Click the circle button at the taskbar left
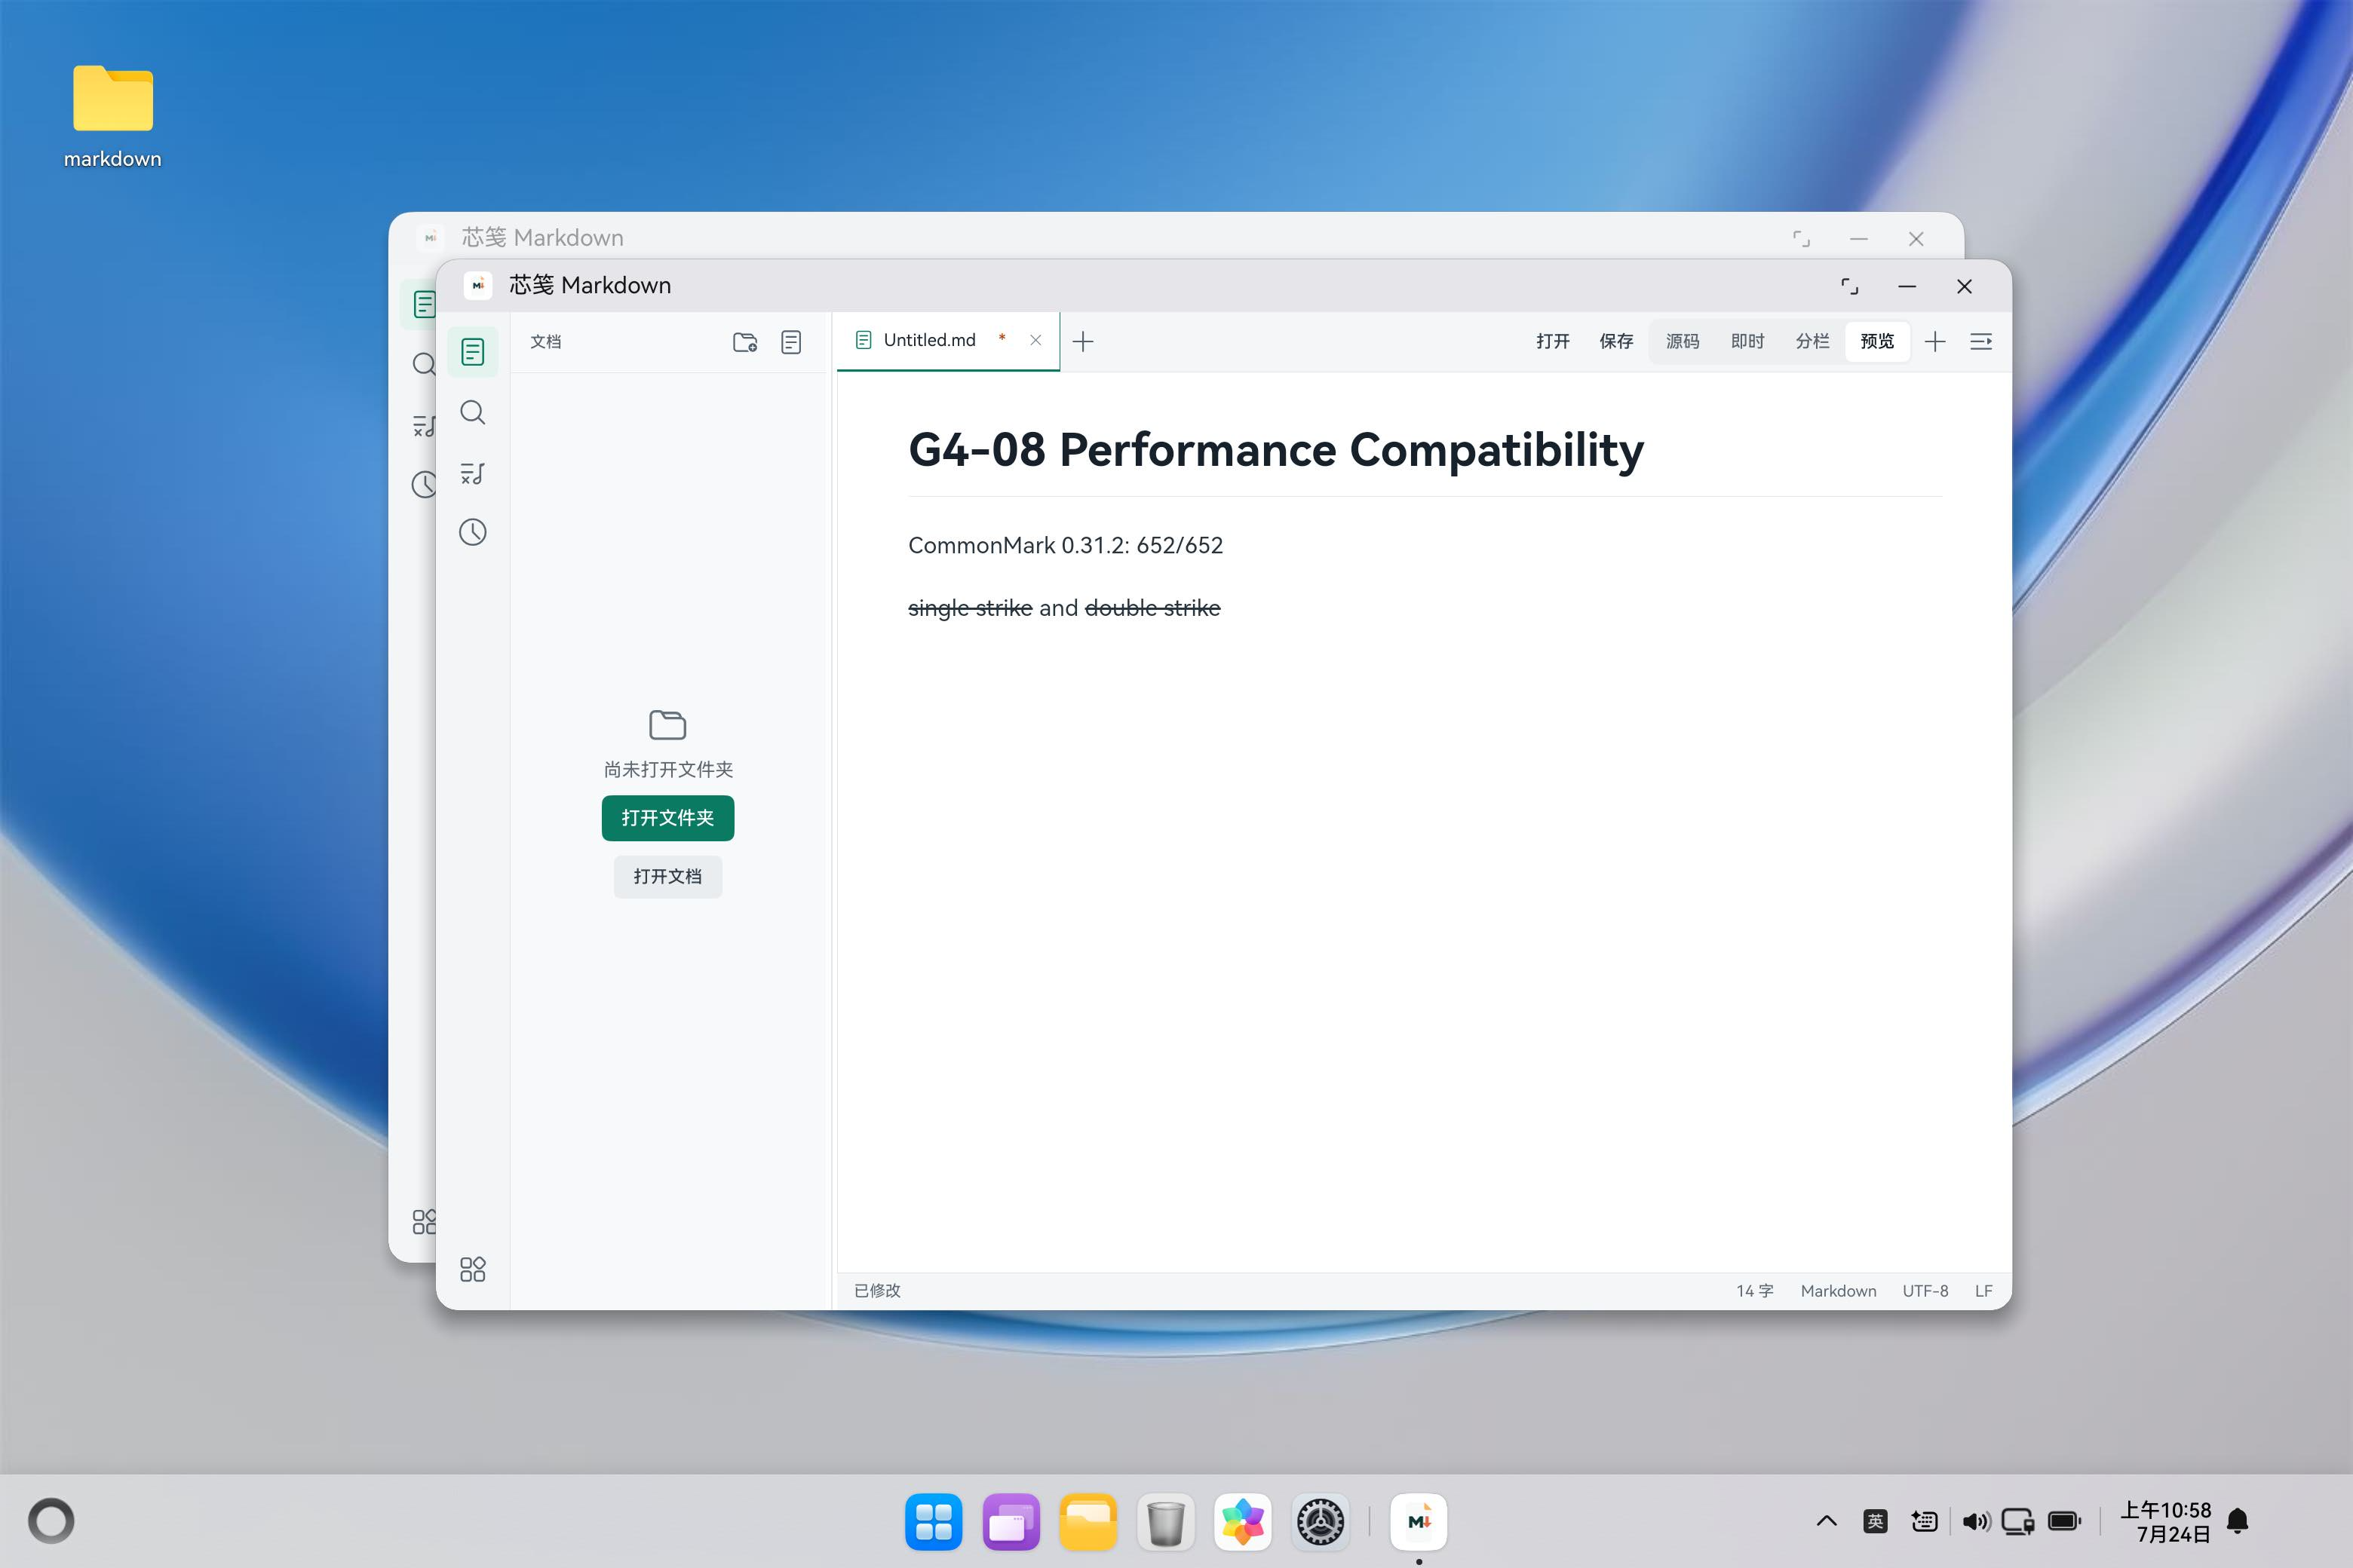 pyautogui.click(x=51, y=1521)
